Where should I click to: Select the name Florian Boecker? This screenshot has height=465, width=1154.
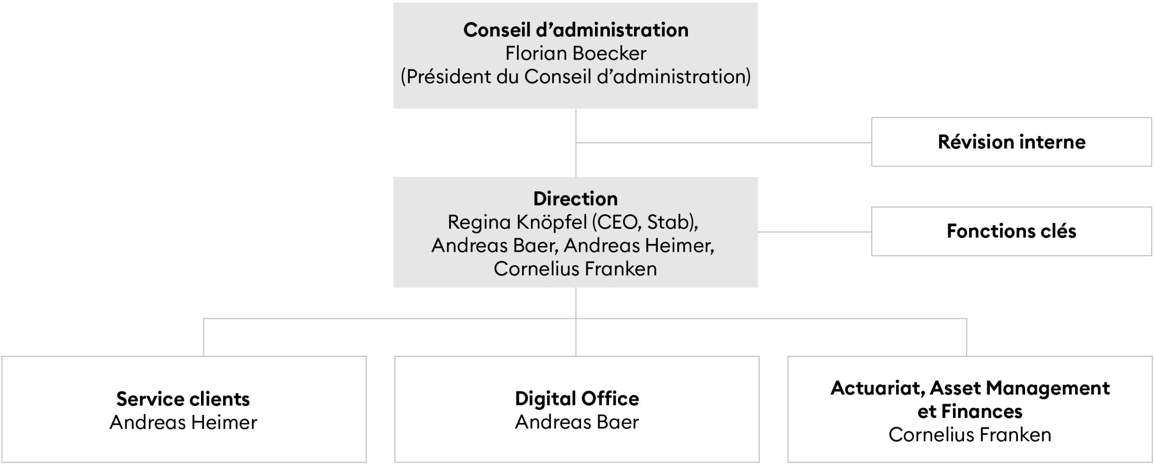576,54
